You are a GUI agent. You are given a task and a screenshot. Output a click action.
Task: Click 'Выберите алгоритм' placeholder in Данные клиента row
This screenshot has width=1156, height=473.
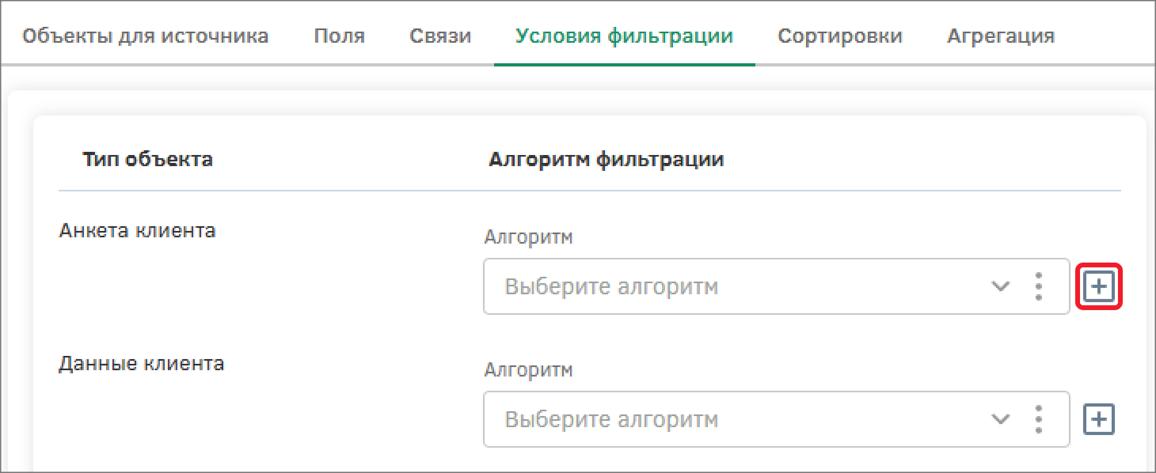(x=611, y=418)
